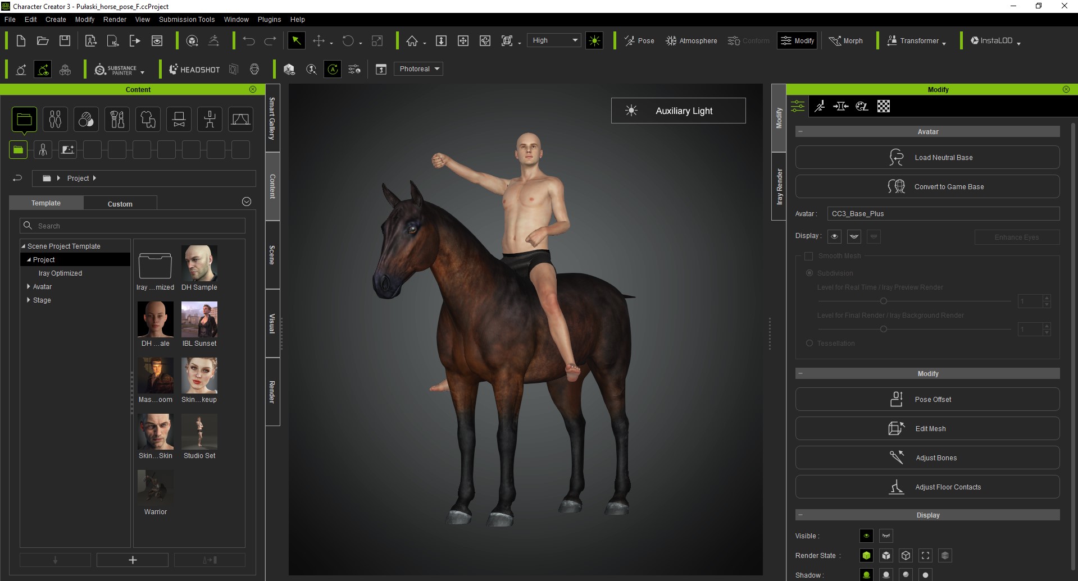Open the Motion pose tab icon in Modify
Image resolution: width=1078 pixels, height=581 pixels.
click(x=820, y=106)
